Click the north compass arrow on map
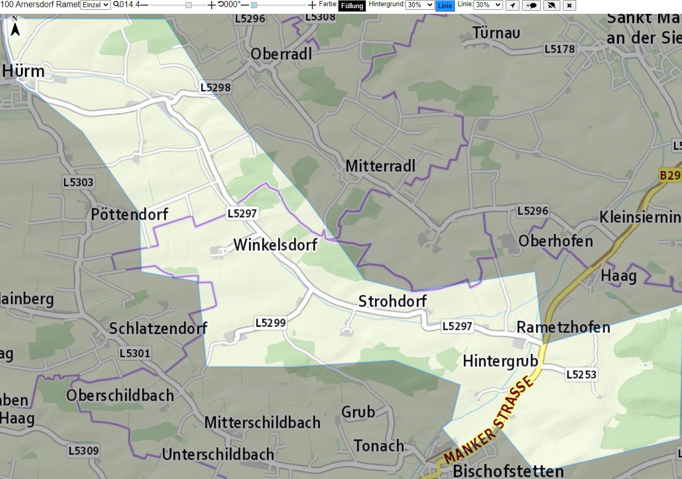 (15, 27)
